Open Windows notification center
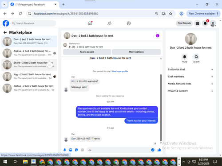The width and height of the screenshot is (222, 166). coord(215,162)
